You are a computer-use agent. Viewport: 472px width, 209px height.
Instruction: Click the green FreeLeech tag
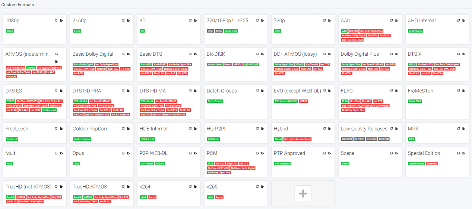pyautogui.click(x=12, y=139)
